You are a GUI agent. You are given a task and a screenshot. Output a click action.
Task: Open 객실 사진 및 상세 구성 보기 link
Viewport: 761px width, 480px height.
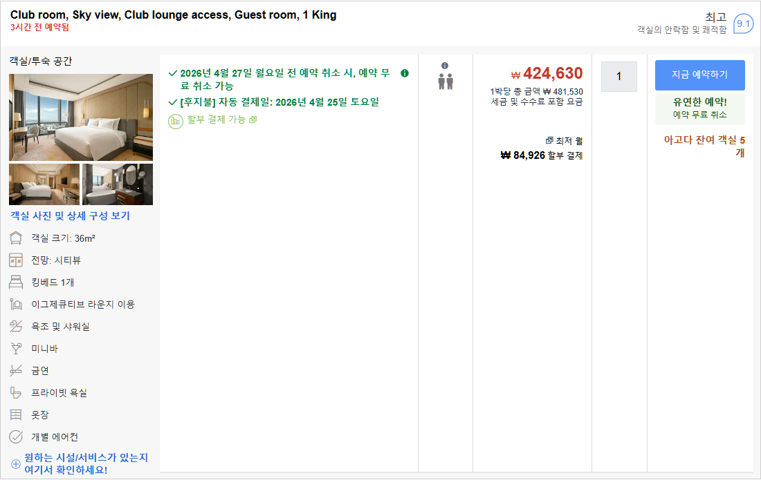pyautogui.click(x=70, y=216)
